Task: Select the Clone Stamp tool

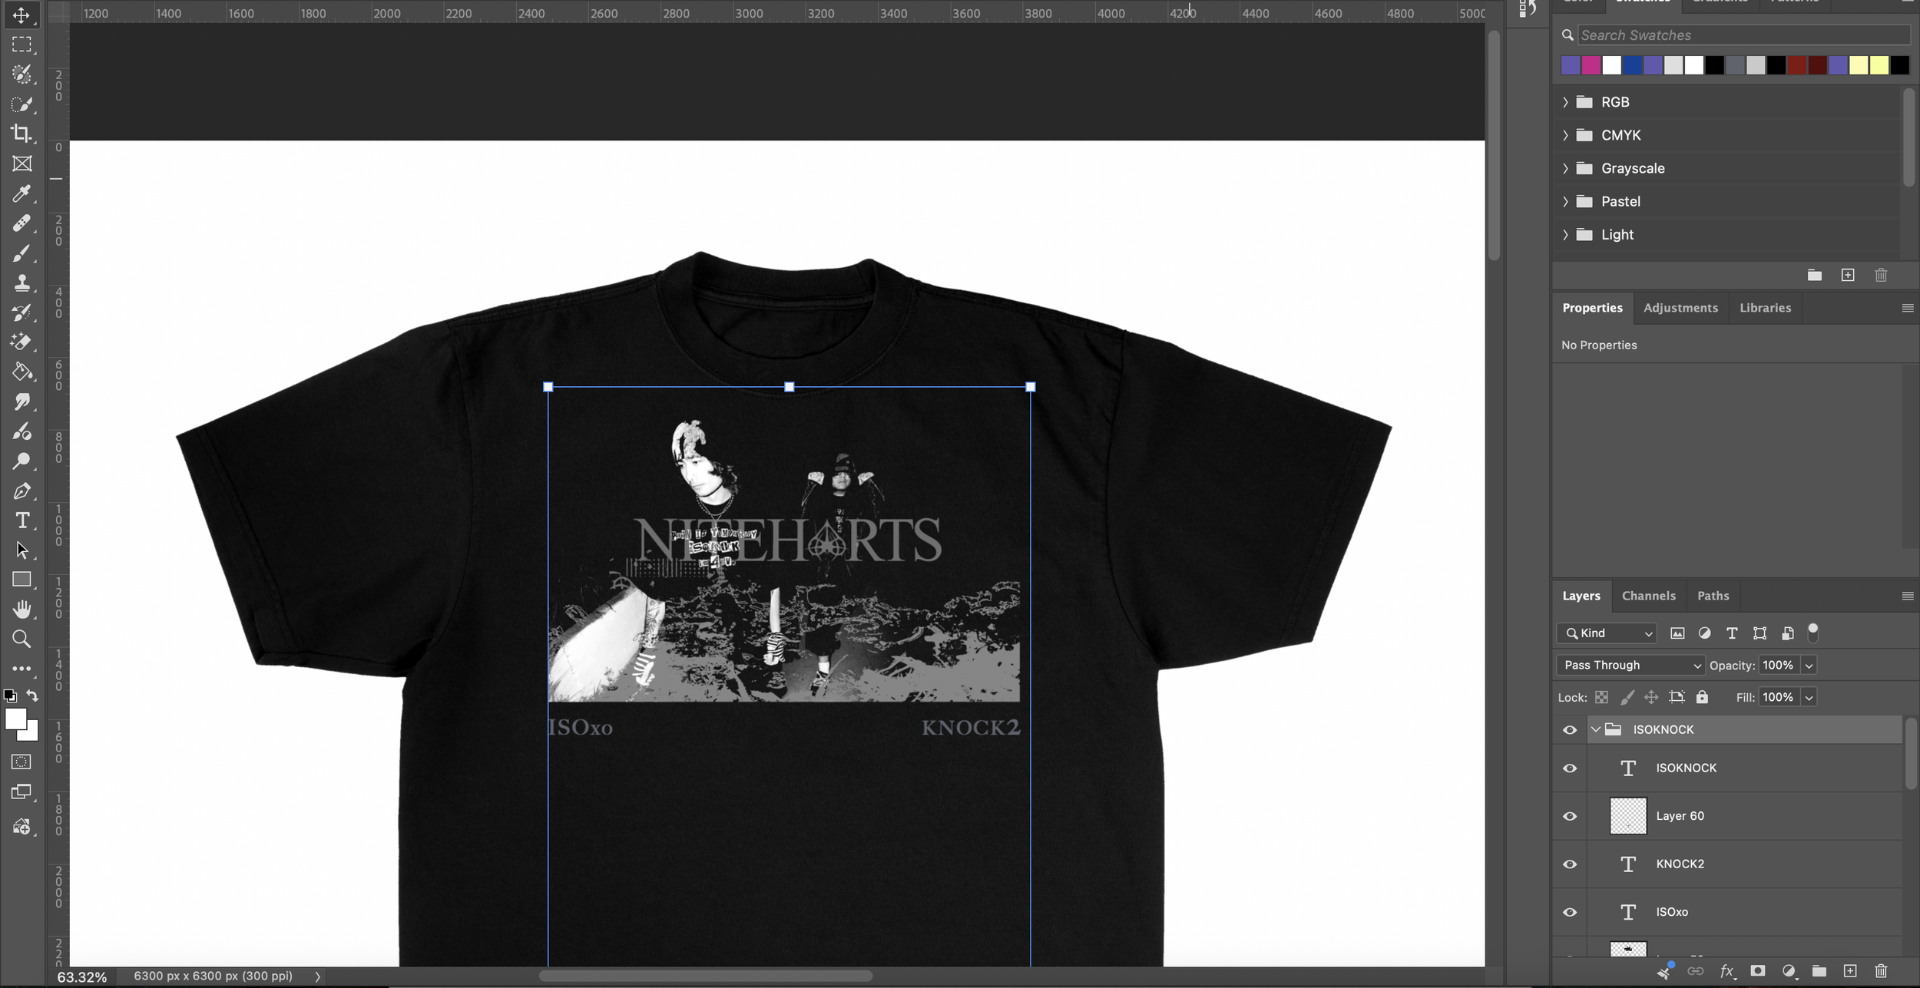Action: [x=22, y=283]
